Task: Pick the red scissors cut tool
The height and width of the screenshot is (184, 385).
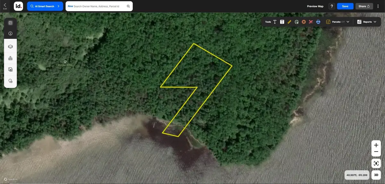Action: point(311,22)
